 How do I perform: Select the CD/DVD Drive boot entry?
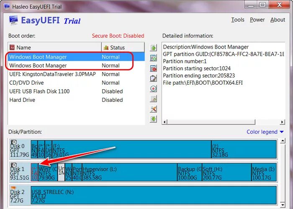pos(76,83)
